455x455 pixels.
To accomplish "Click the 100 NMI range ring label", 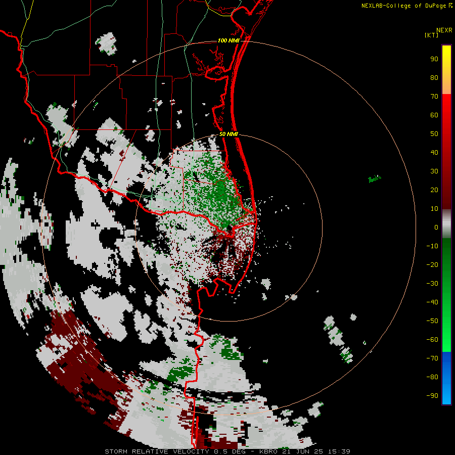I will pyautogui.click(x=229, y=40).
